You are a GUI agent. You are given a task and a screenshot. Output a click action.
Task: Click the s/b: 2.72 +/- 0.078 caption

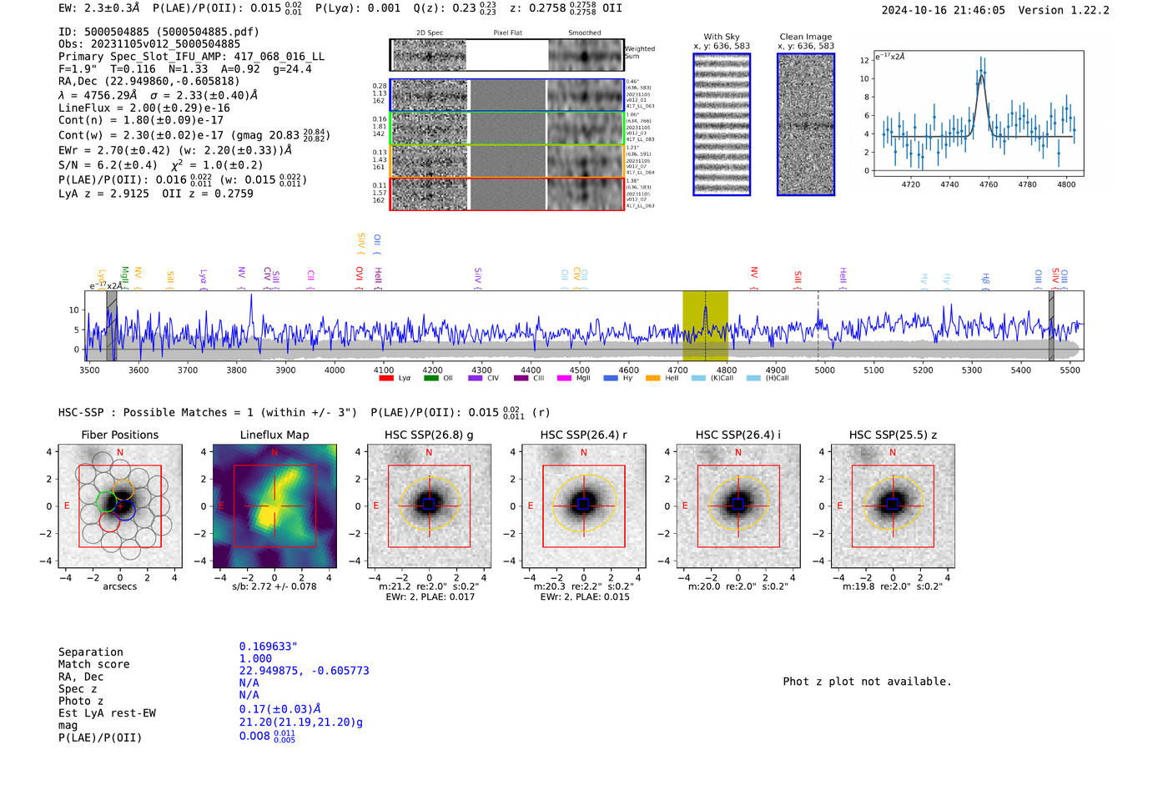(274, 586)
